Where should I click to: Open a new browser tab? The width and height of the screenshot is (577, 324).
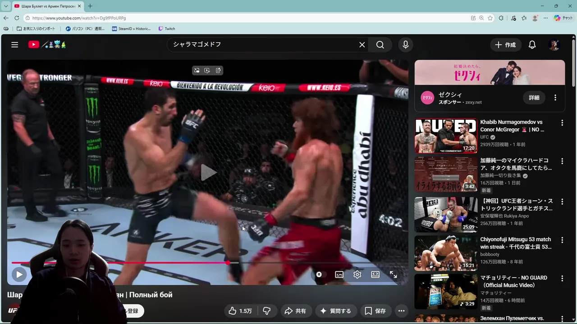coord(90,6)
